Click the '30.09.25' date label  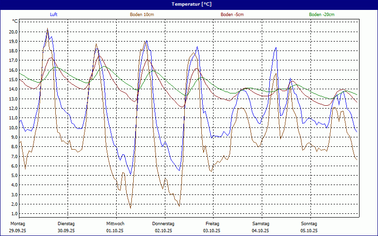(x=66, y=231)
